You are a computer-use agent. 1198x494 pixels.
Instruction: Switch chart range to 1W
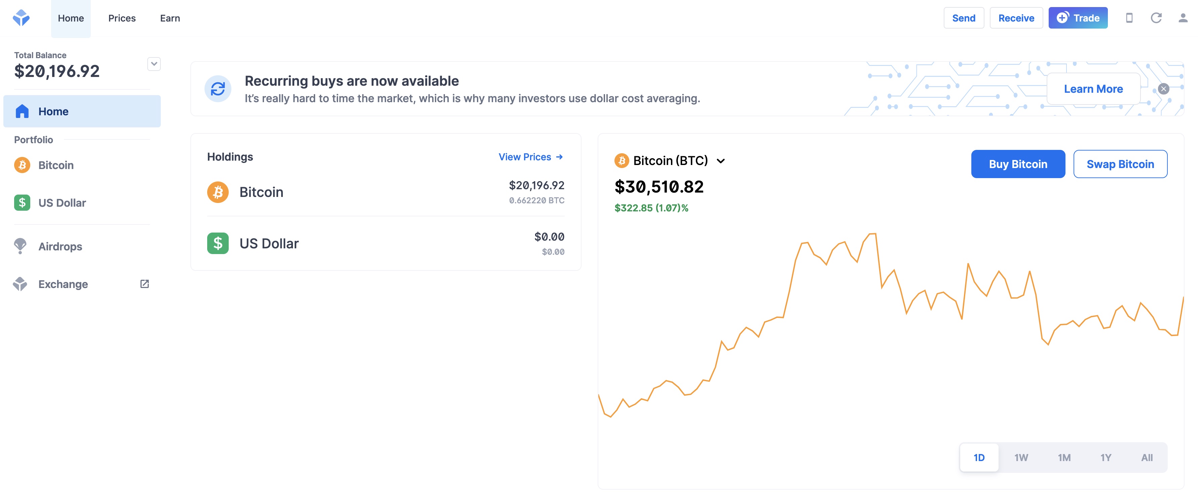point(1021,457)
